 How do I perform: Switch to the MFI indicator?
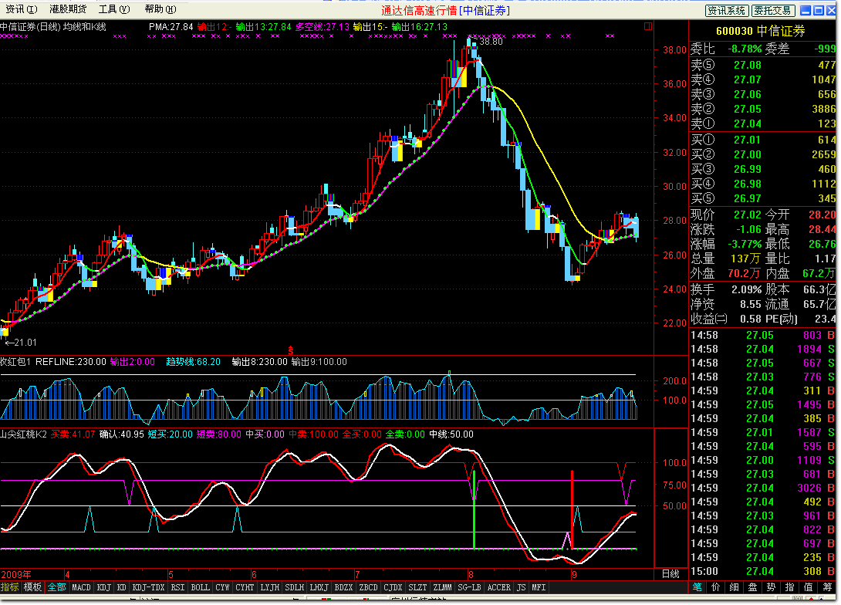pyautogui.click(x=539, y=587)
